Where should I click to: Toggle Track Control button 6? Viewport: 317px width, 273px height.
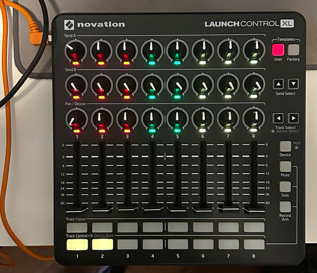(203, 244)
